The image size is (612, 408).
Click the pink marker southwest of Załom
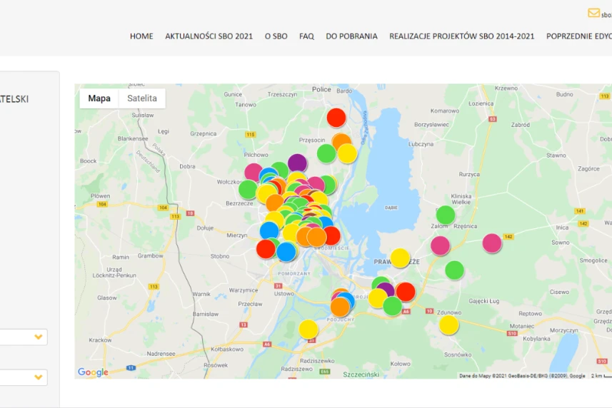(x=441, y=246)
